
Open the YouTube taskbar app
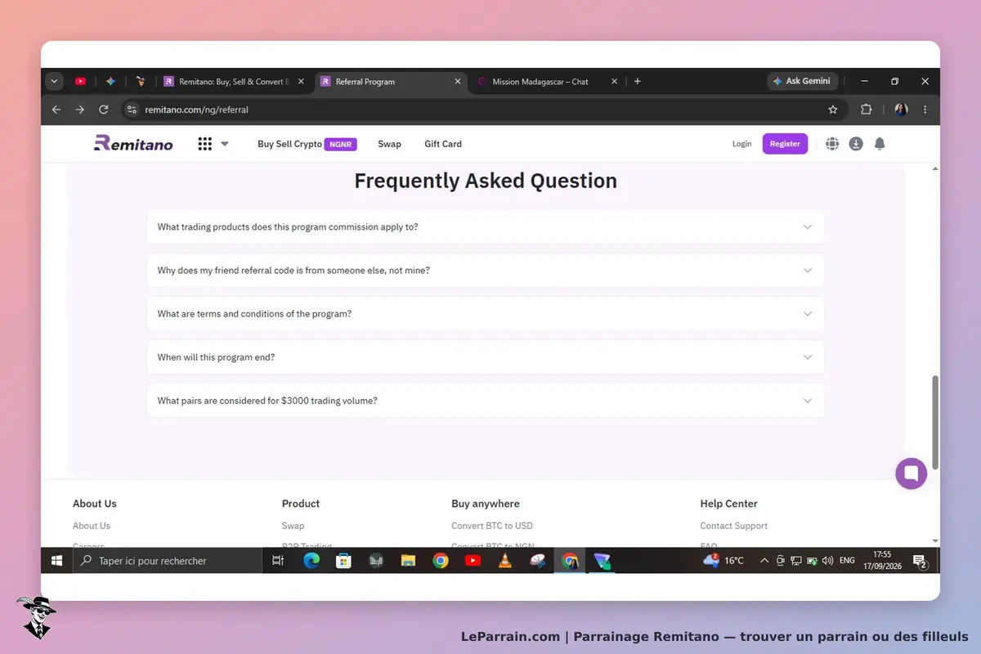[473, 561]
